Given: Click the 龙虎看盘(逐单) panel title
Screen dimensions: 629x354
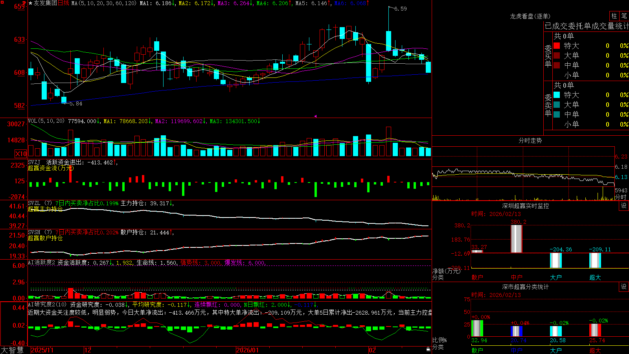Looking at the screenshot, I should tap(530, 16).
